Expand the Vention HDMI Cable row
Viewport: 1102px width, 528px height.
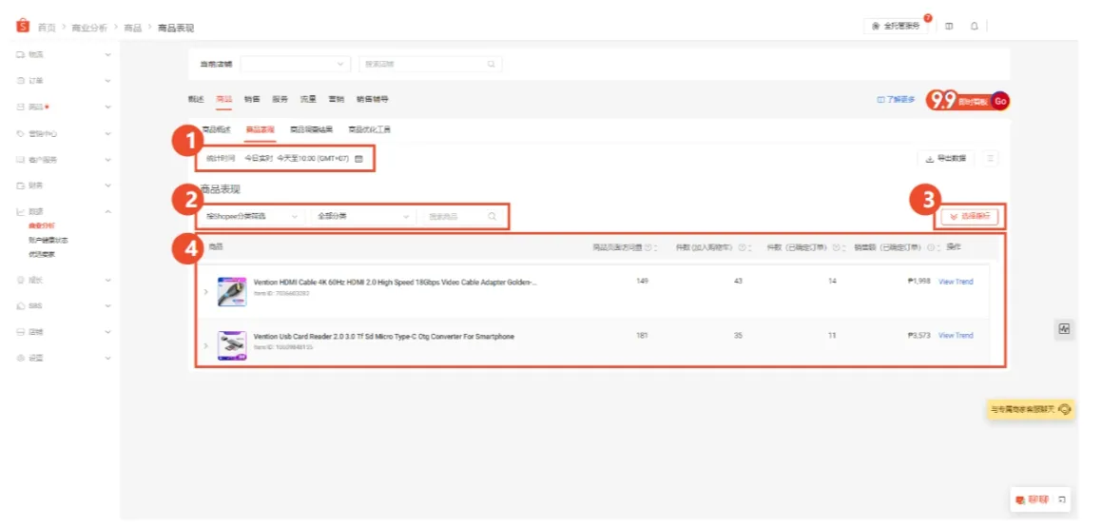pyautogui.click(x=206, y=291)
